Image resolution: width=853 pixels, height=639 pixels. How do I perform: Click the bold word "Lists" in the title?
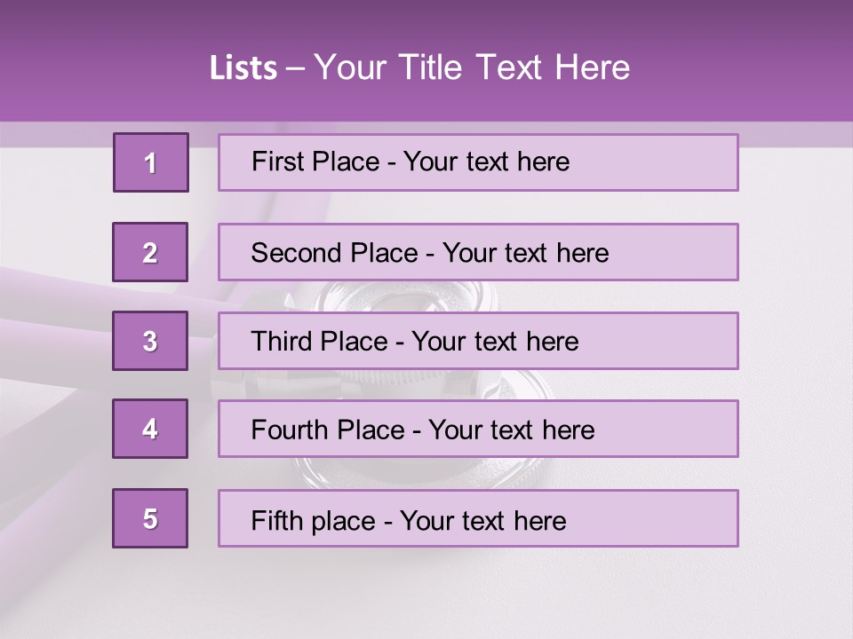tap(243, 68)
